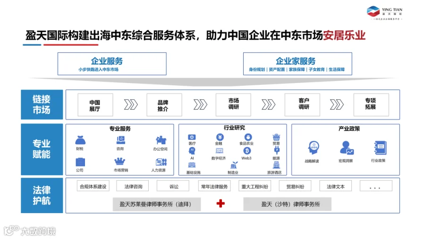
Task: Click 盈天（沙特）律师事务所 box
Action: [x=287, y=204]
